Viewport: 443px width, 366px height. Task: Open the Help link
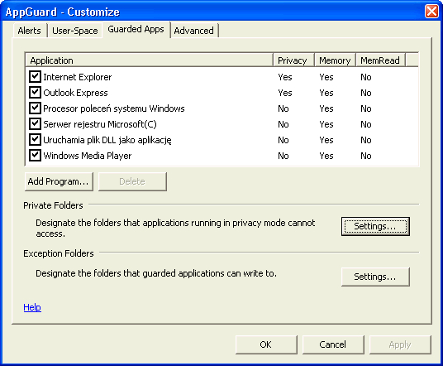tap(32, 307)
